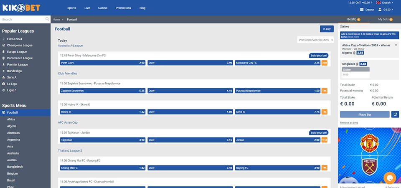Open the Win/Draw/Win 90 Mins dropdown
Viewport: 401px width, 188px height.
315,40
